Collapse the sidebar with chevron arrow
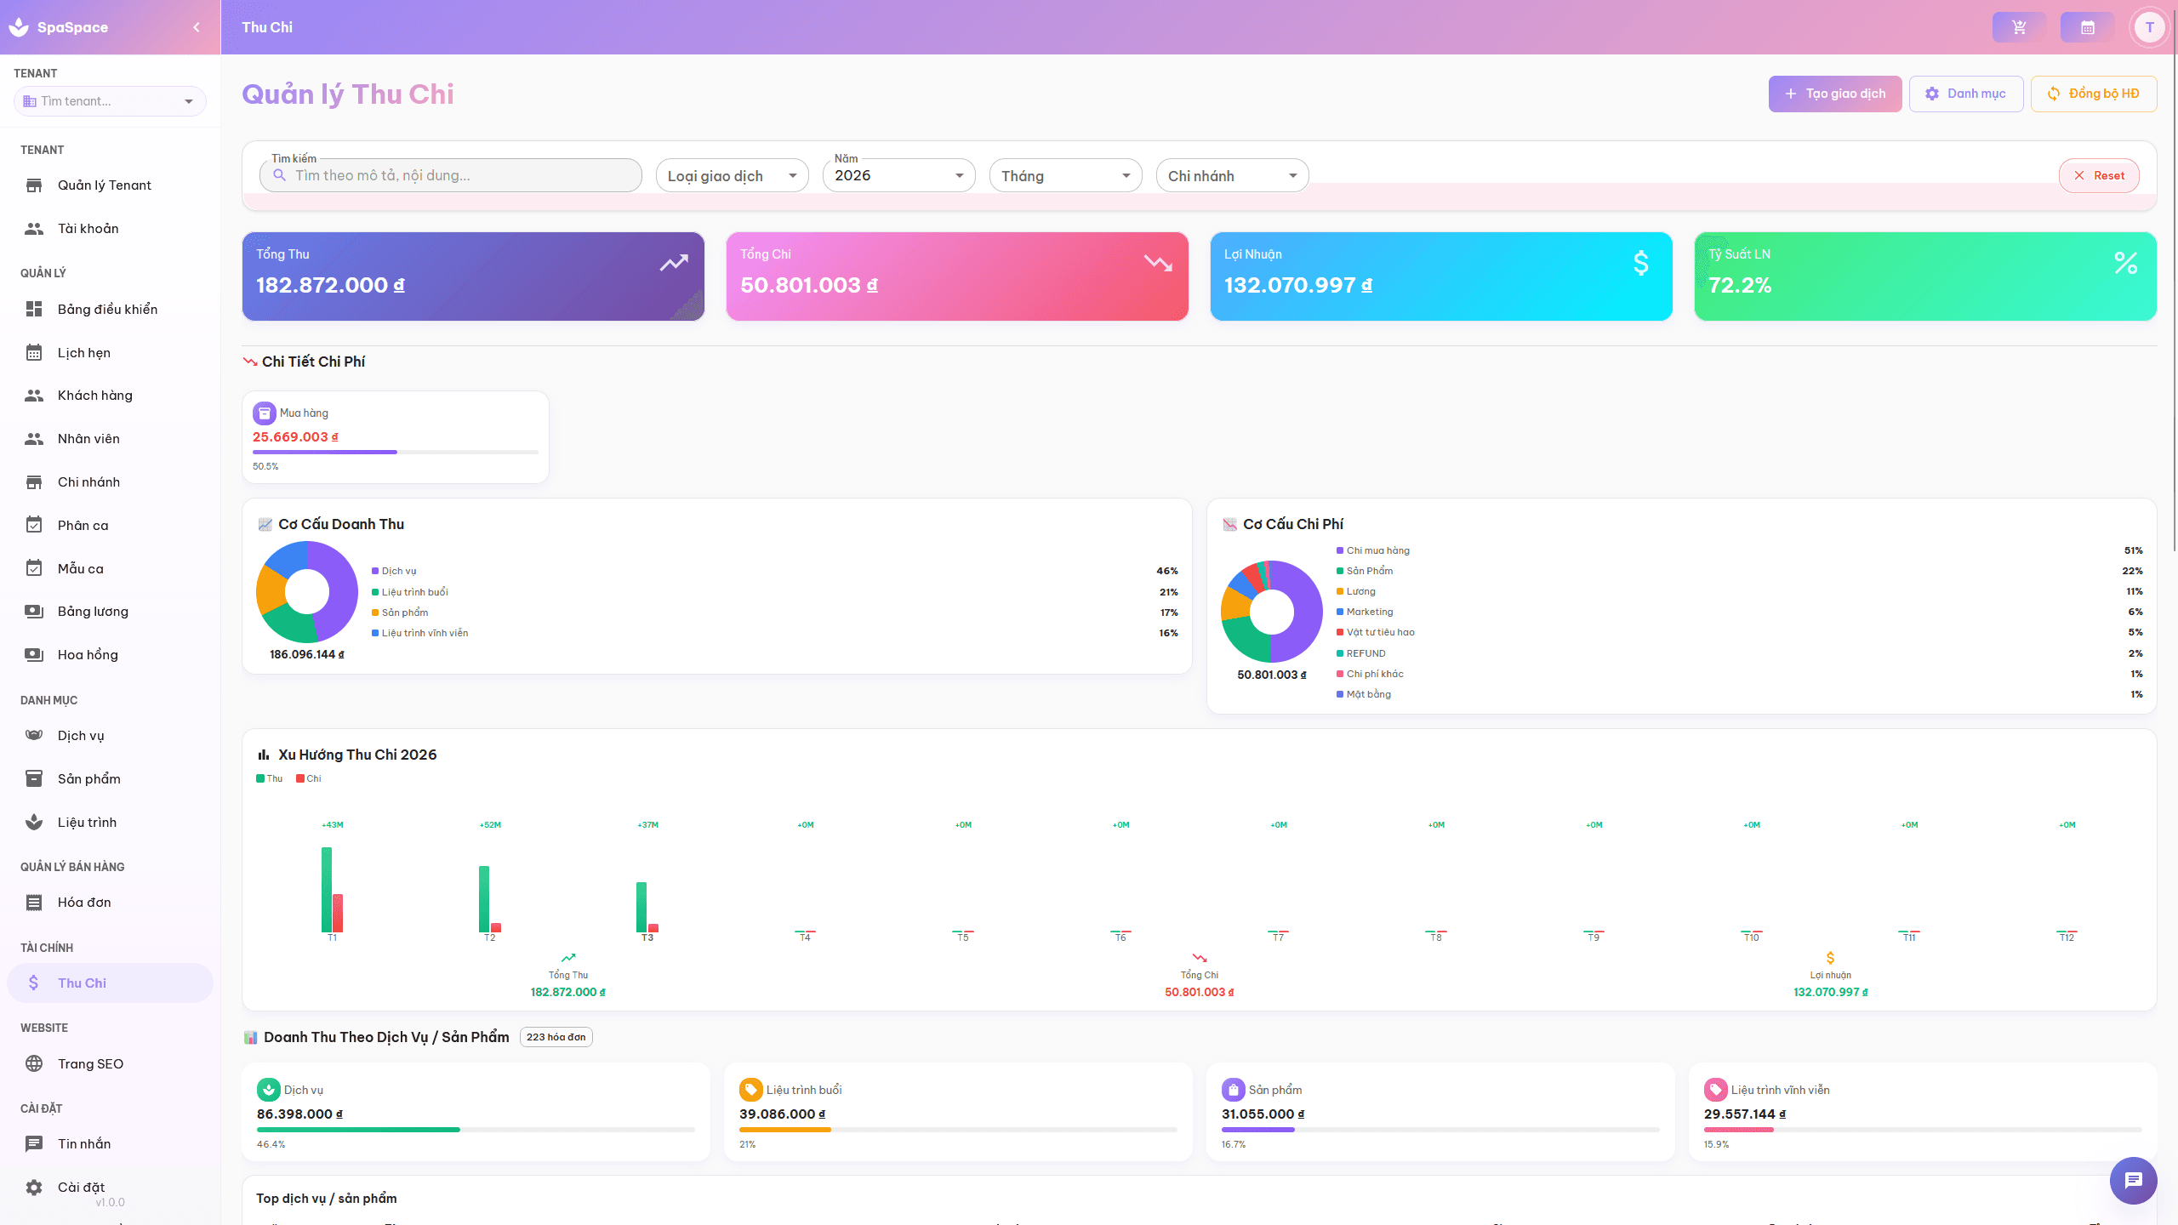 [197, 27]
